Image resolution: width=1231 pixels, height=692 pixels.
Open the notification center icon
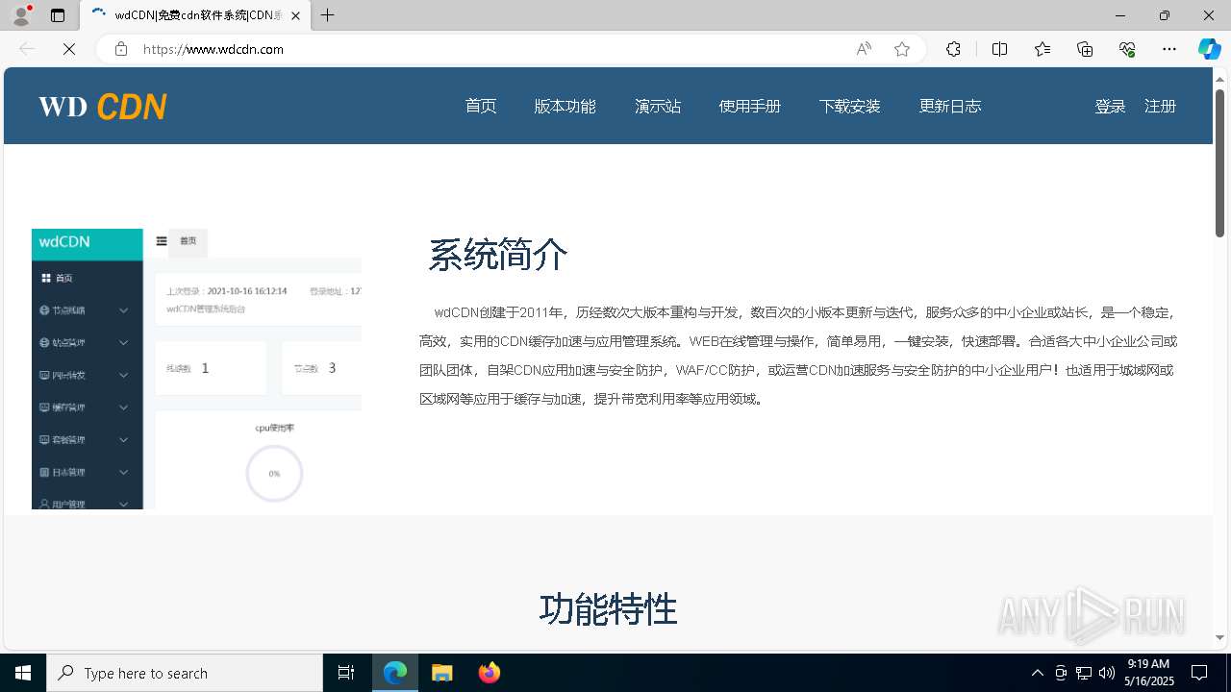coord(1199,673)
